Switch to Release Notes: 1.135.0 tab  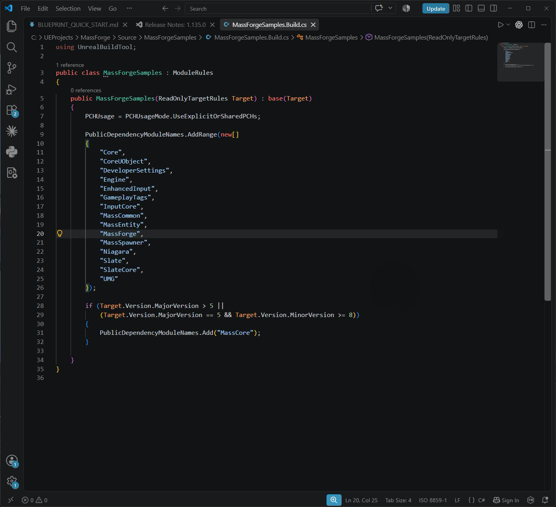coord(175,25)
